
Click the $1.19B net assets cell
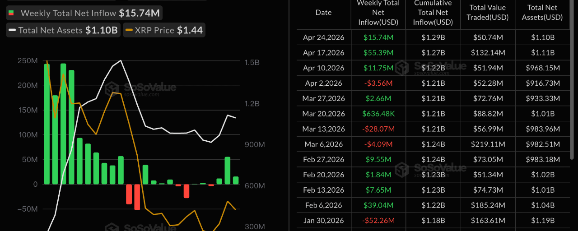(x=542, y=221)
